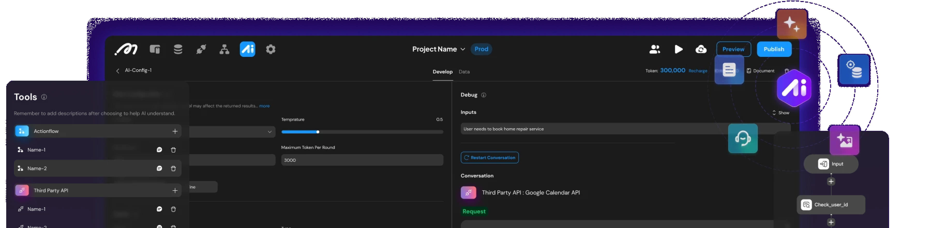Click the Temperature slider handle
The image size is (931, 228).
click(318, 132)
